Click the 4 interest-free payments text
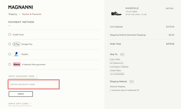This screenshot has height=109, width=181. [x=34, y=65]
